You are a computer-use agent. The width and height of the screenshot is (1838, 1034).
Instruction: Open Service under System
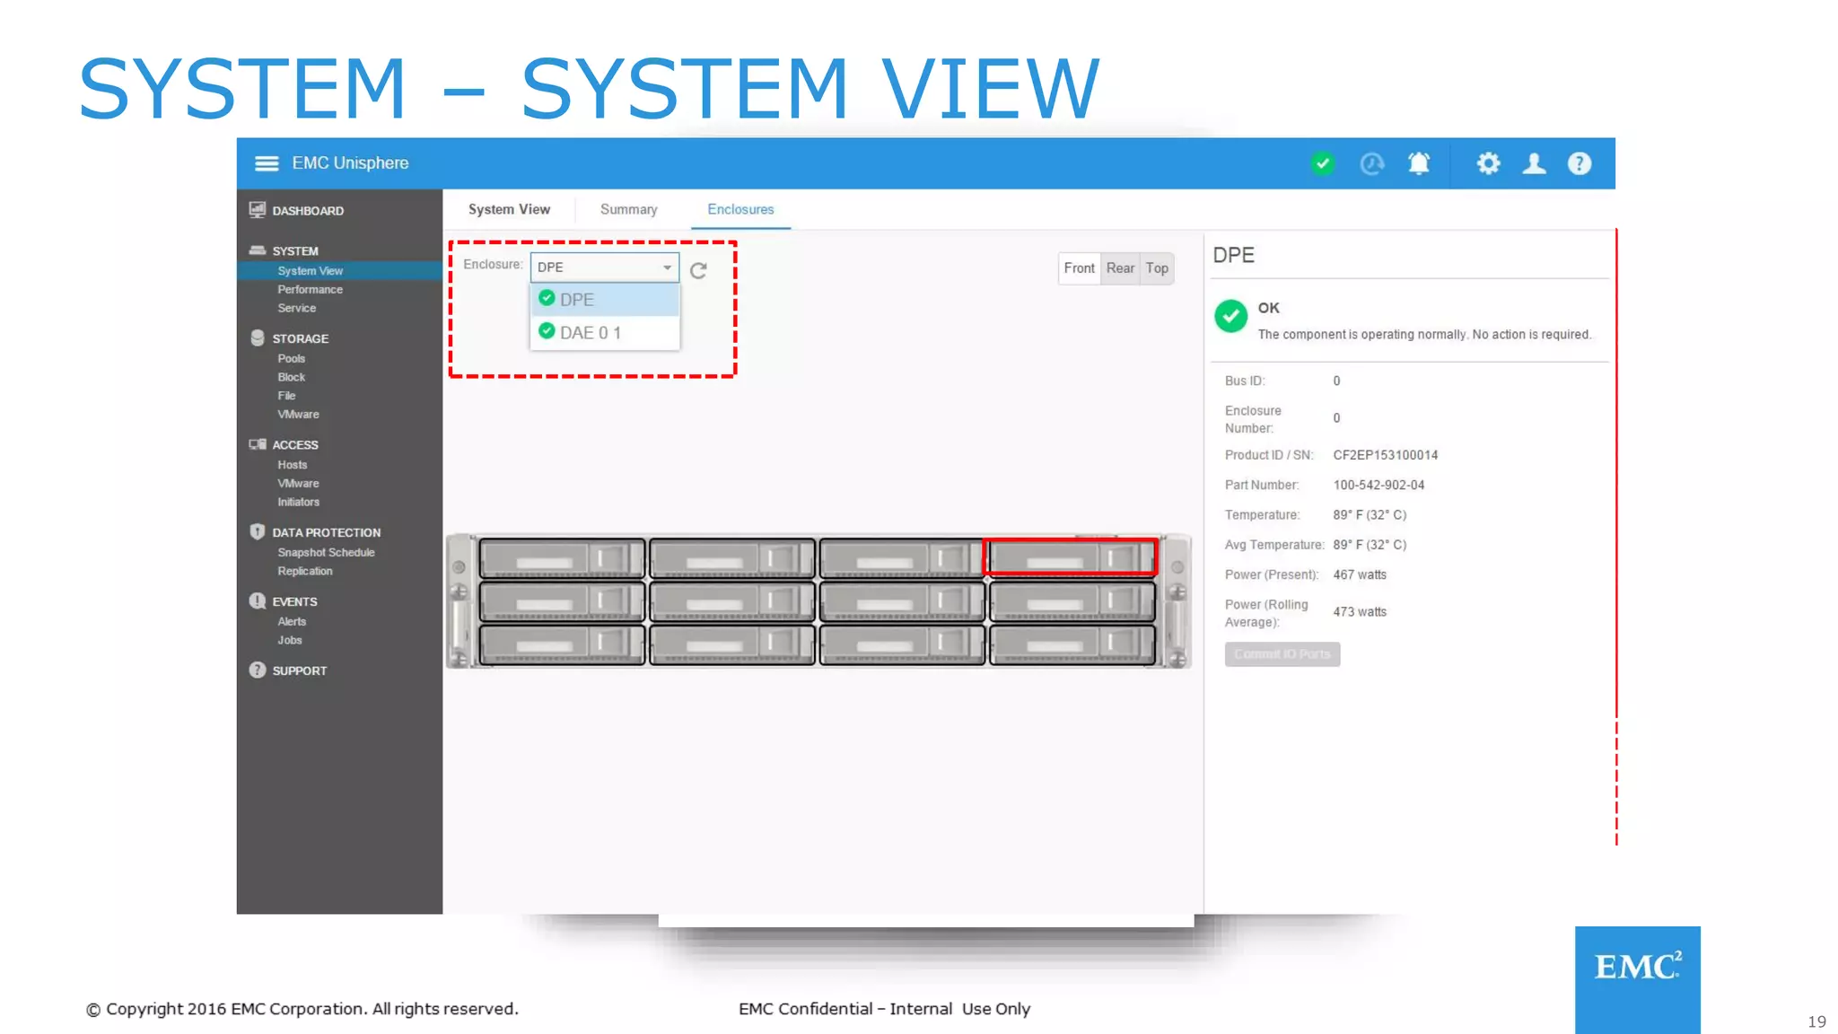click(297, 308)
